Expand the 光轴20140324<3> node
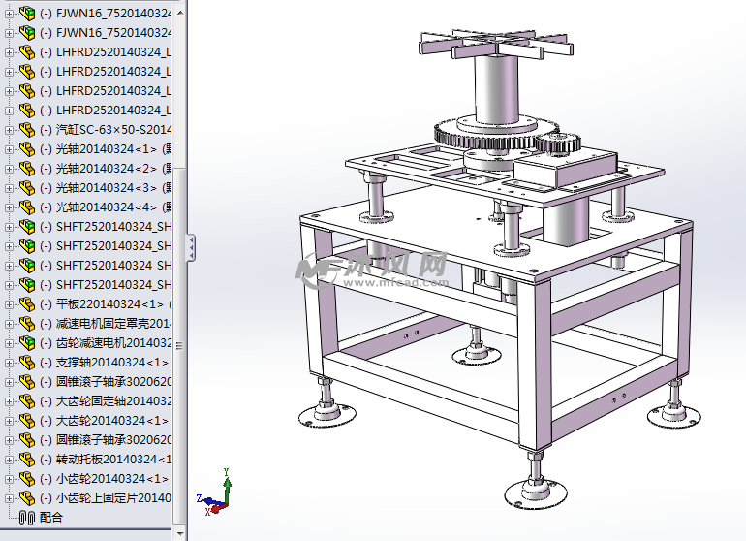The height and width of the screenshot is (541, 746). coord(9,189)
